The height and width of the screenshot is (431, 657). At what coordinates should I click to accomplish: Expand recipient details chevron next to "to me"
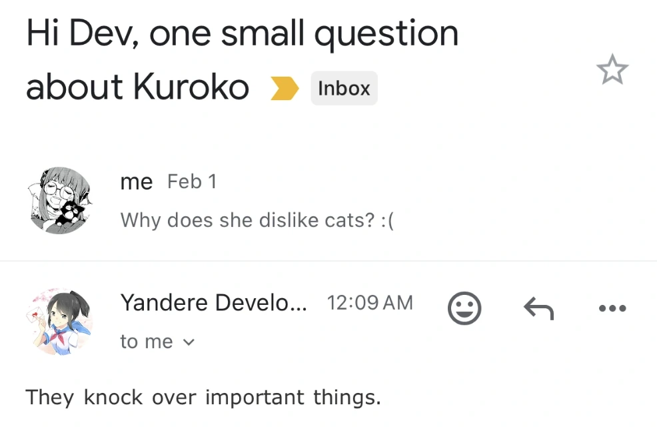[189, 342]
